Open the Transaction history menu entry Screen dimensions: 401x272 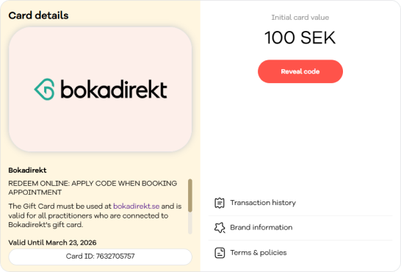point(300,203)
